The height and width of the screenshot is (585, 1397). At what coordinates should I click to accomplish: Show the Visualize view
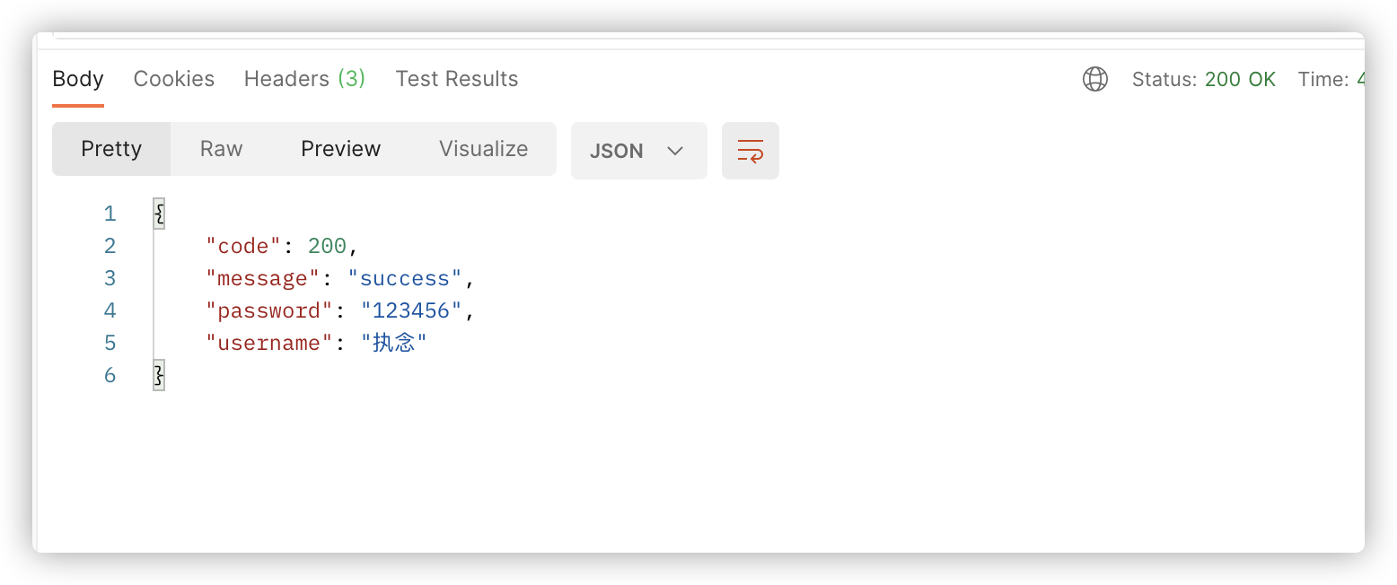pos(483,149)
